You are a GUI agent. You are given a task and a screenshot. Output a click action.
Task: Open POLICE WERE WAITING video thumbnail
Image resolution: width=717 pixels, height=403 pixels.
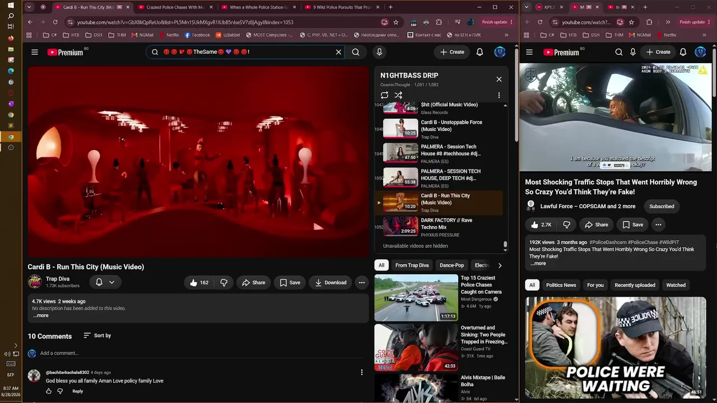click(x=616, y=347)
